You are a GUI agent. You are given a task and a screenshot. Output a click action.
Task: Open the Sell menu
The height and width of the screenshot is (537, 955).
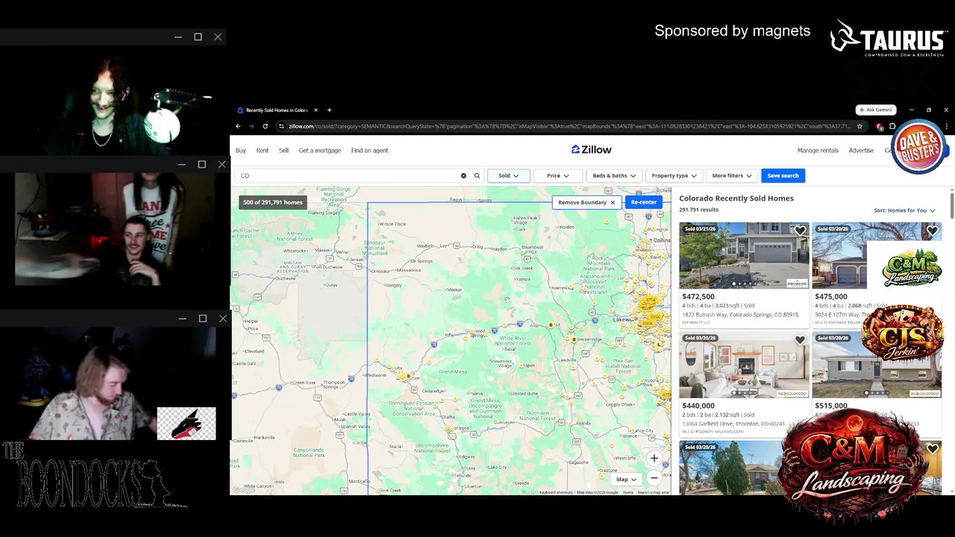pos(284,151)
